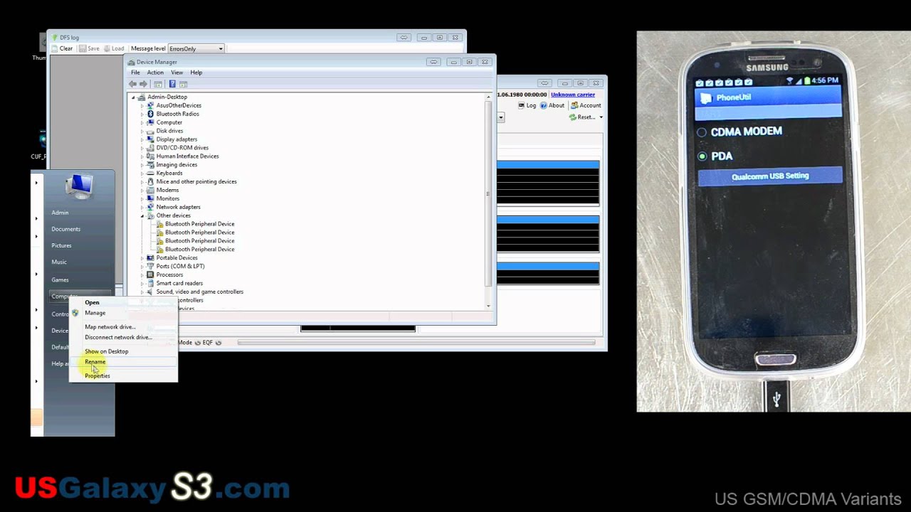
Task: Click the EQF icon in the DFS status bar
Action: coord(218,343)
